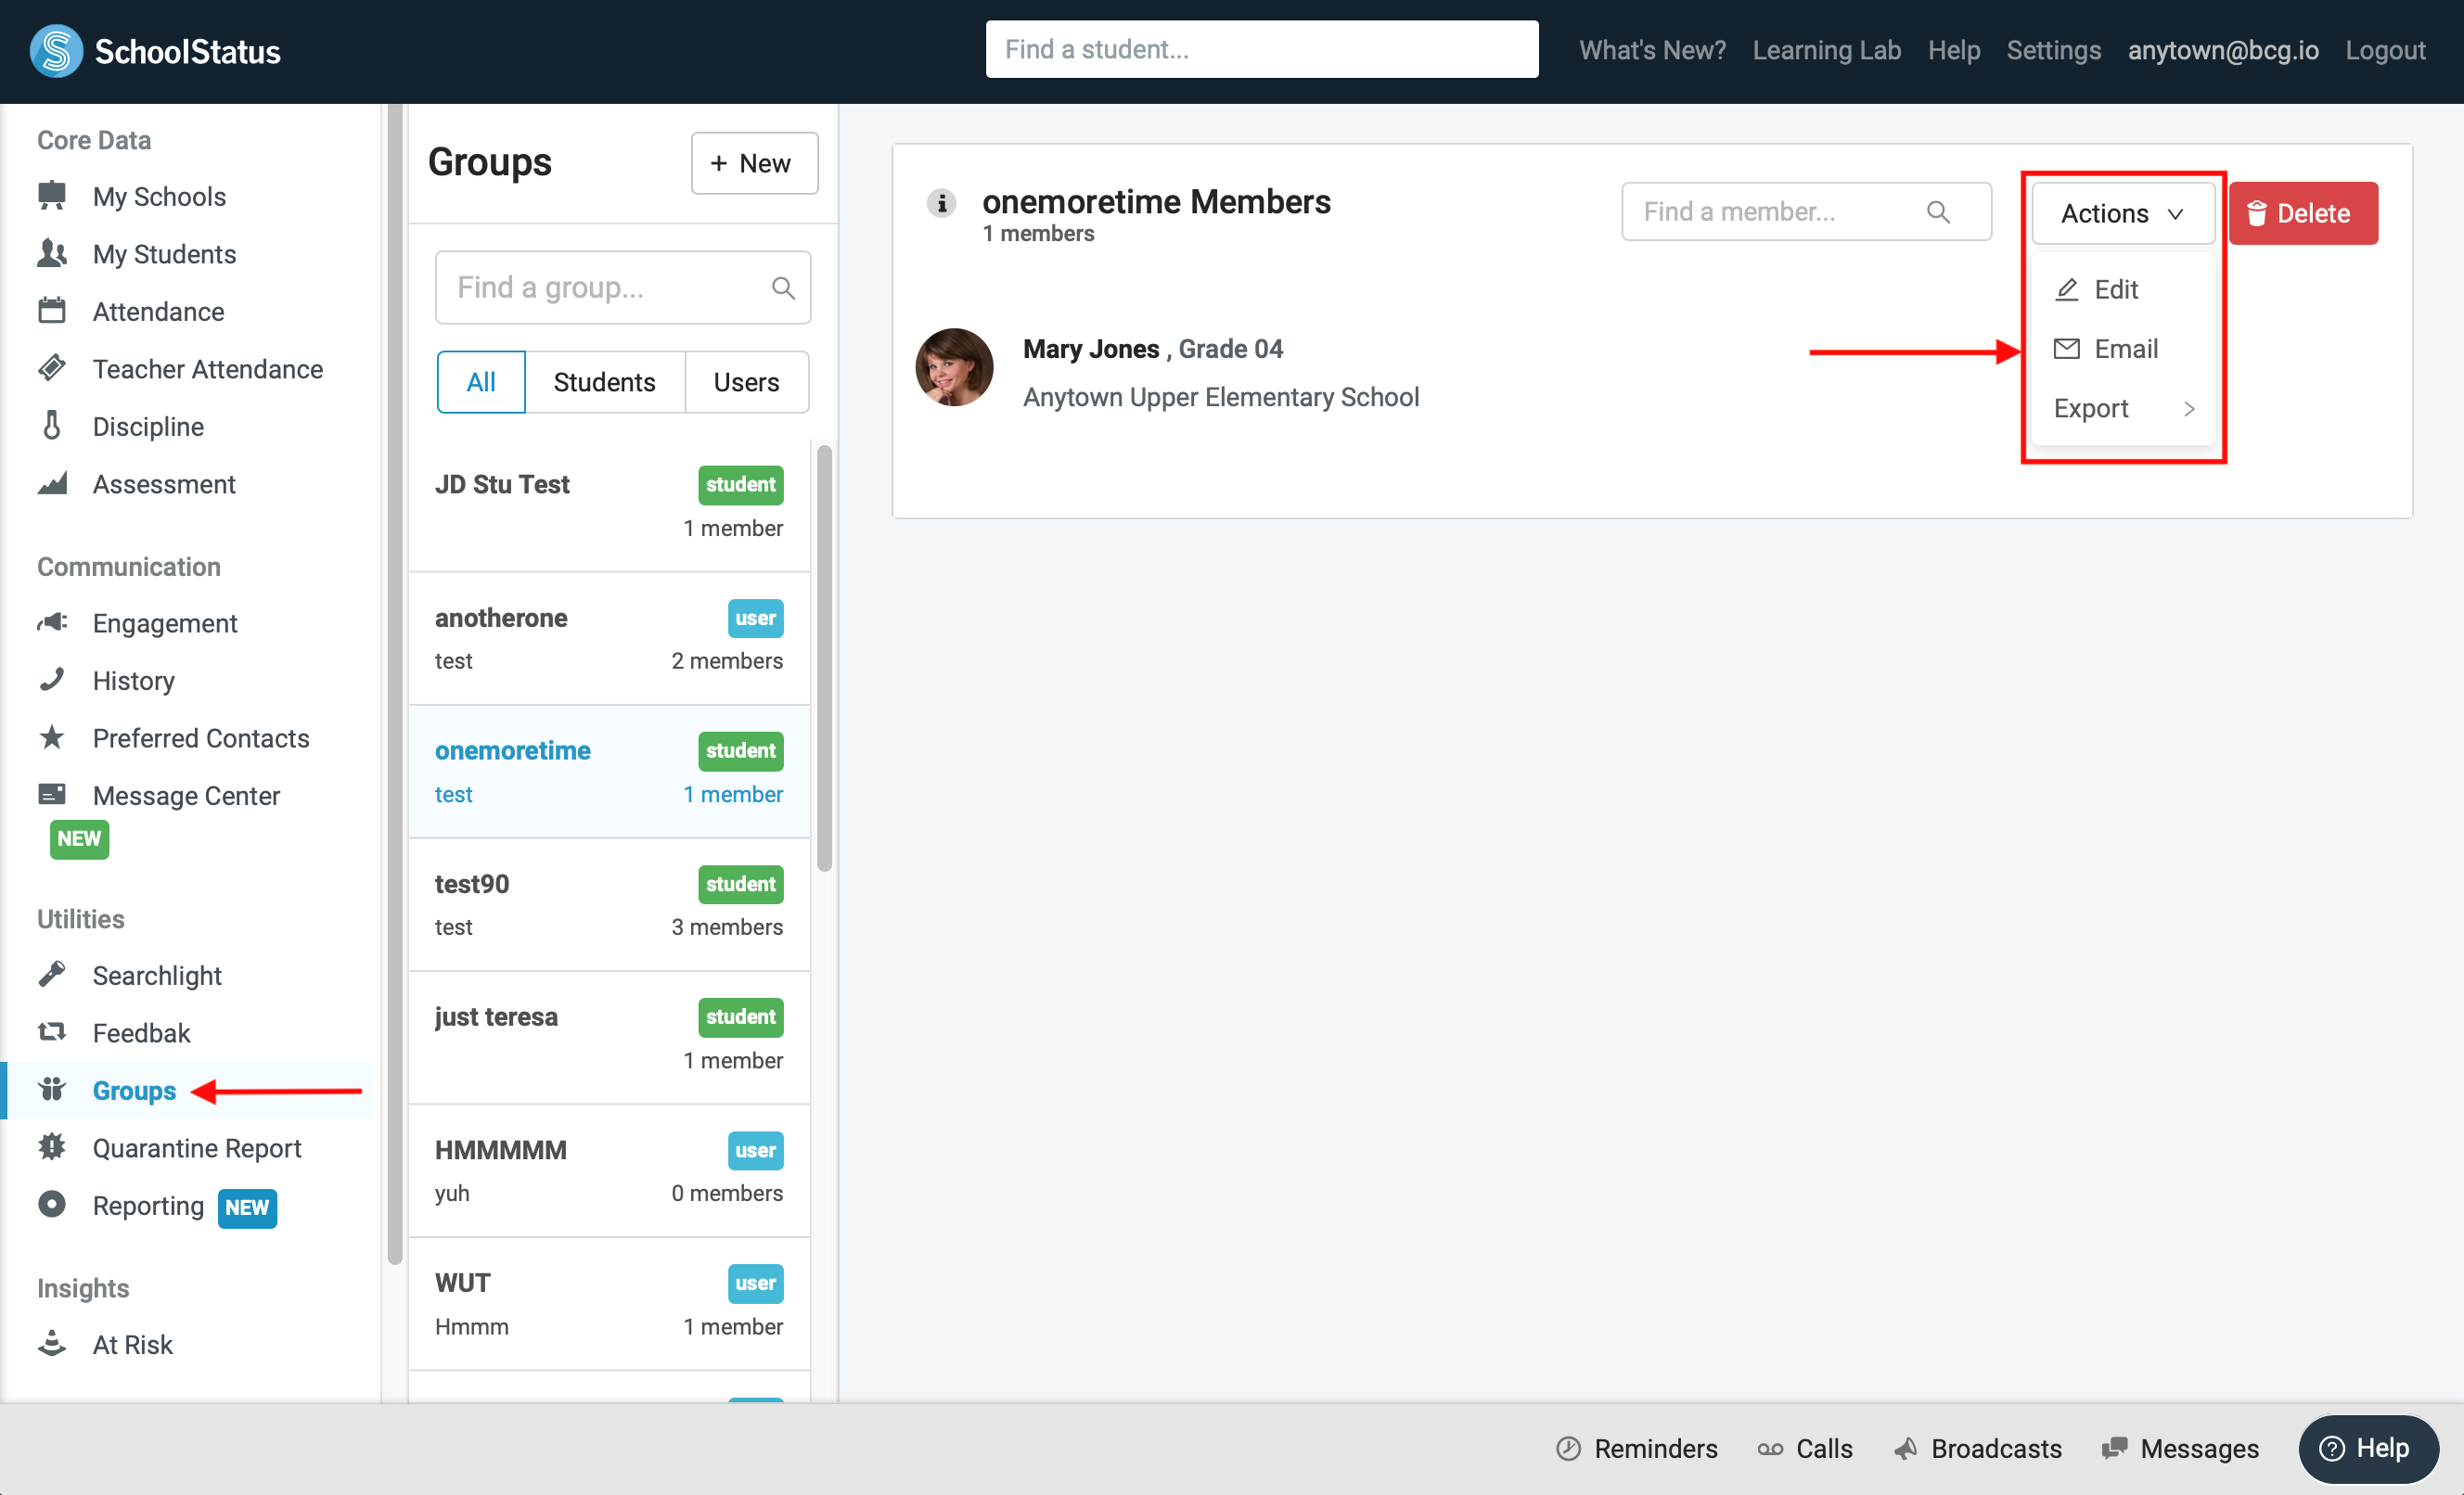Click the Discipline thermometer icon
The image size is (2464, 1495).
[x=52, y=425]
